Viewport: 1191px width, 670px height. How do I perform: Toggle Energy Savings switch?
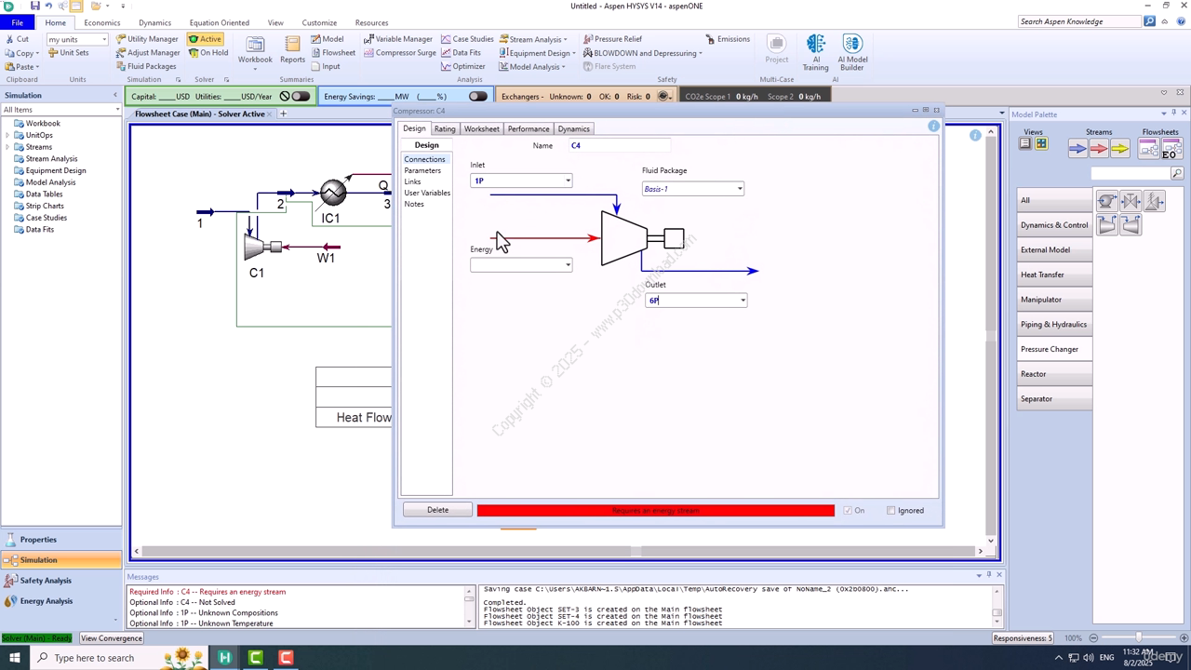[478, 96]
